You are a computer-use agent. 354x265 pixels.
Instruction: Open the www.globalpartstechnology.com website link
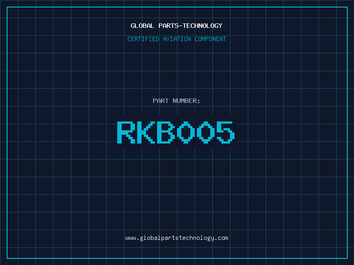click(x=177, y=238)
